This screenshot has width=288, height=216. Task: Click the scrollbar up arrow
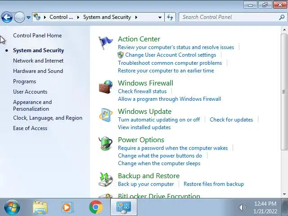284,30
